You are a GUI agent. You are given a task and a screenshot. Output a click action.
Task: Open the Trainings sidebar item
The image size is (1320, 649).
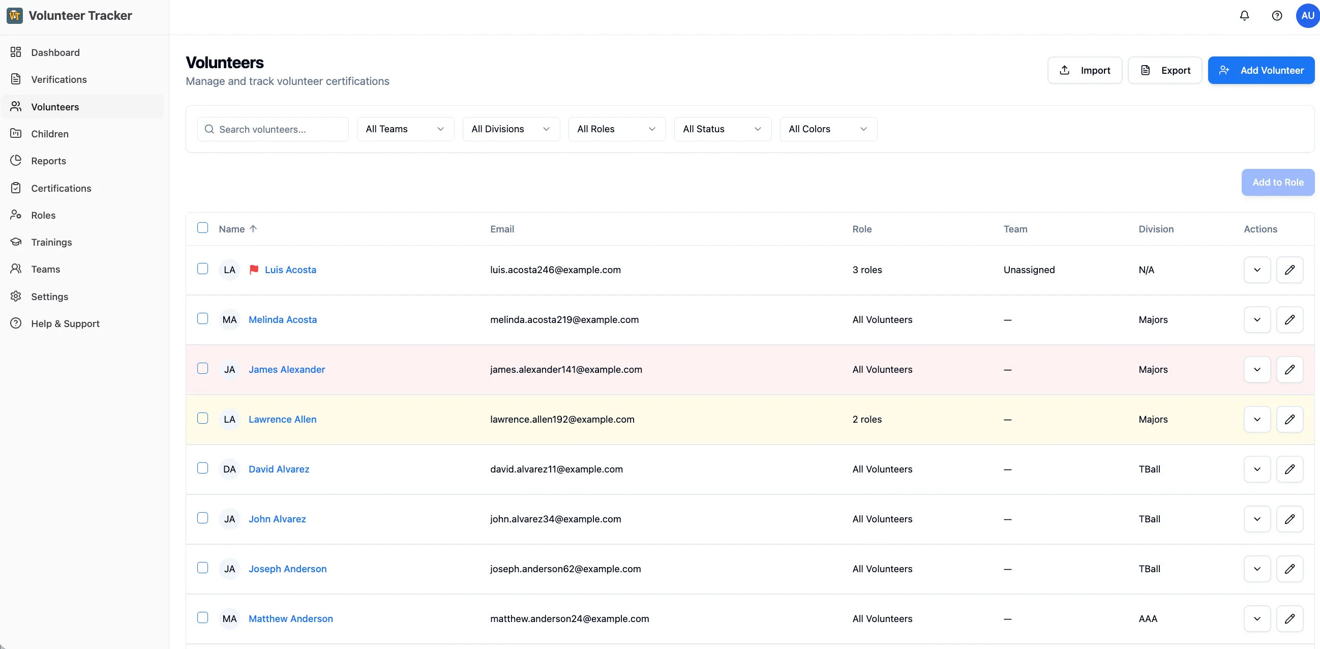pyautogui.click(x=51, y=242)
